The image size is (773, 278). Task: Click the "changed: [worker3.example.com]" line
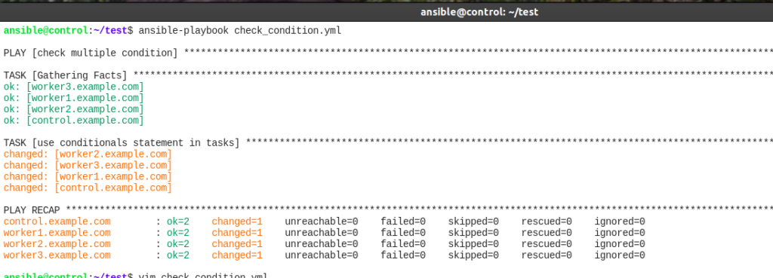[x=88, y=166]
